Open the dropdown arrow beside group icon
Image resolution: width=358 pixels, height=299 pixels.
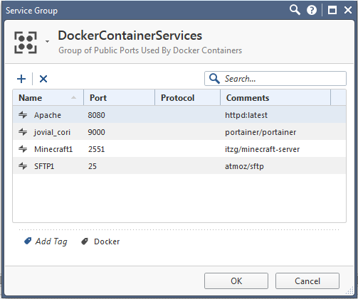47,41
